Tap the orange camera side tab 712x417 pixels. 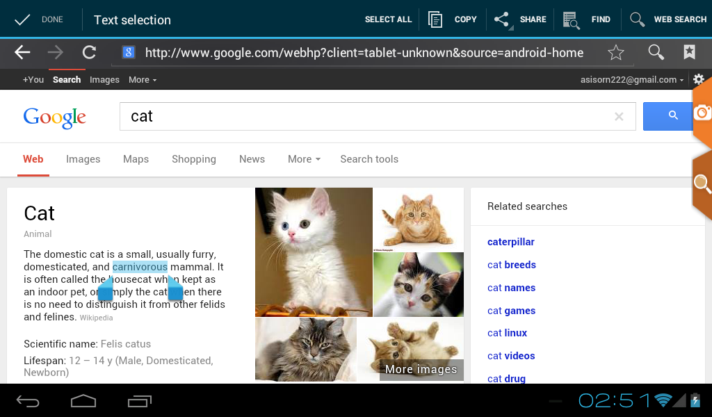click(702, 112)
